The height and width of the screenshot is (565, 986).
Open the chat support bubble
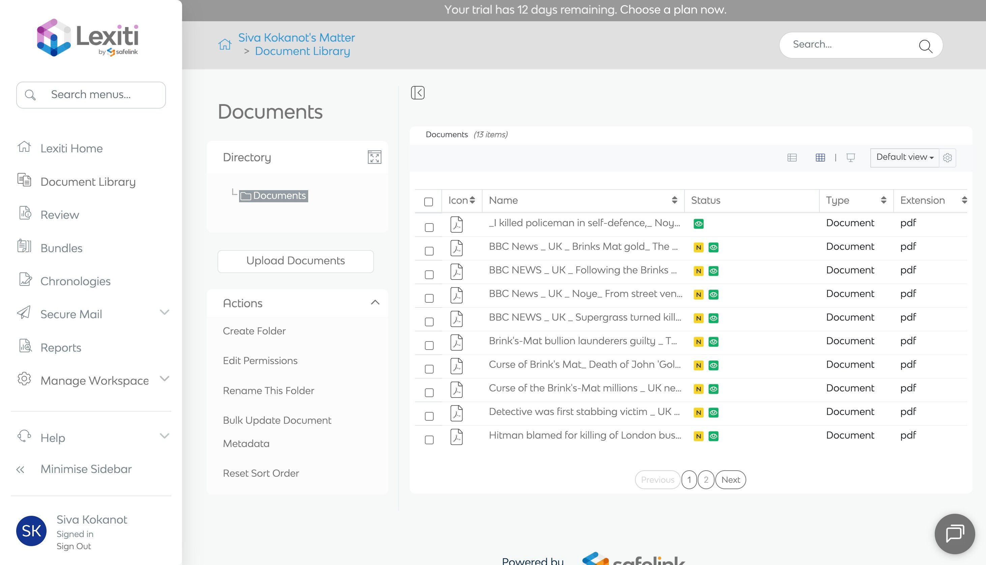954,533
